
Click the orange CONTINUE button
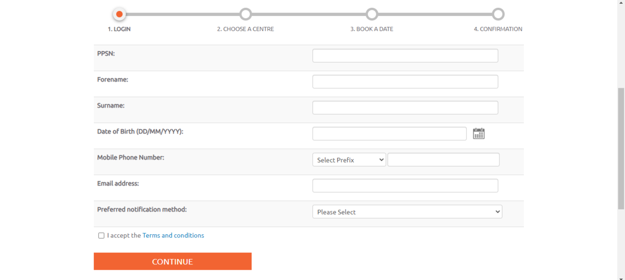click(172, 261)
